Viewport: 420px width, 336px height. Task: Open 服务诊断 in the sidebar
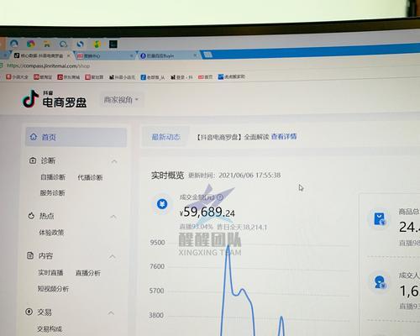52,192
